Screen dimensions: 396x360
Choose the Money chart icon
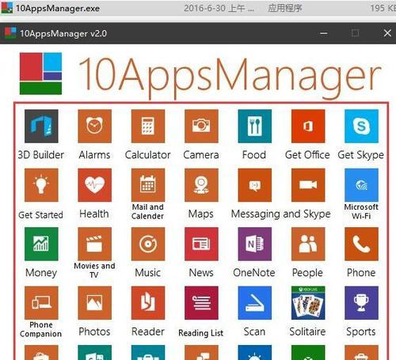tap(41, 244)
